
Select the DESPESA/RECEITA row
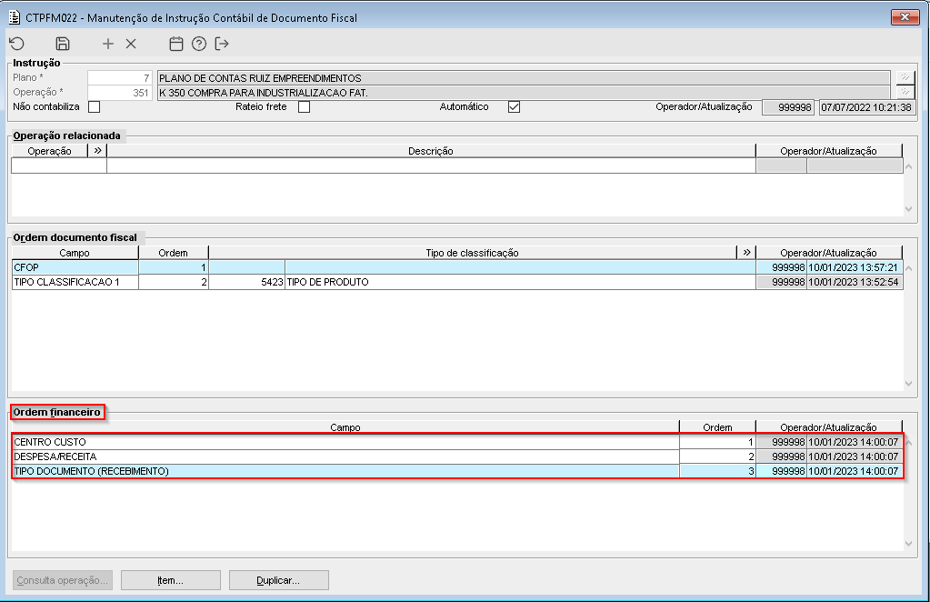click(457, 457)
